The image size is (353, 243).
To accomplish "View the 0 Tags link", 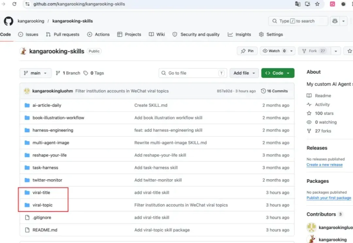I will [94, 73].
